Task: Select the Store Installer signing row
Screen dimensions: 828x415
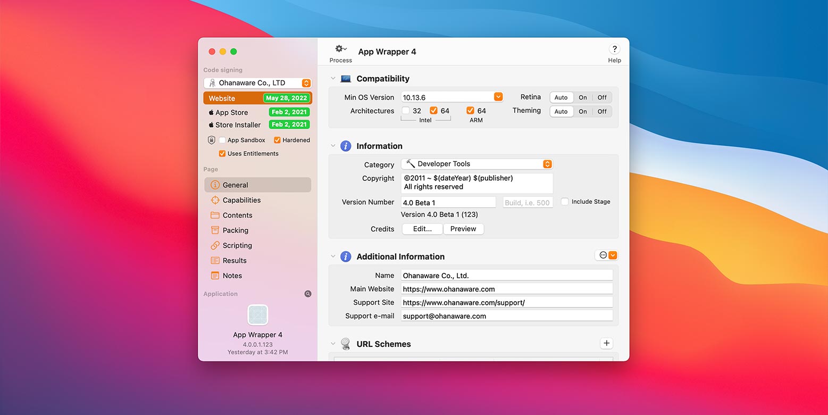Action: click(258, 124)
